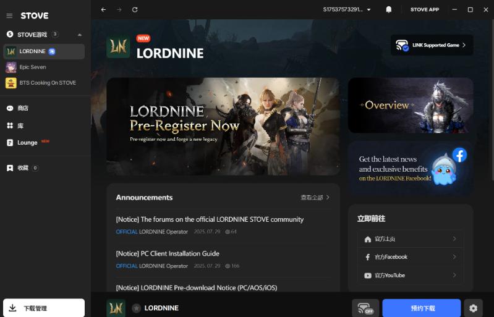Open game settings gear in bottom bar
This screenshot has width=494, height=317.
click(473, 308)
